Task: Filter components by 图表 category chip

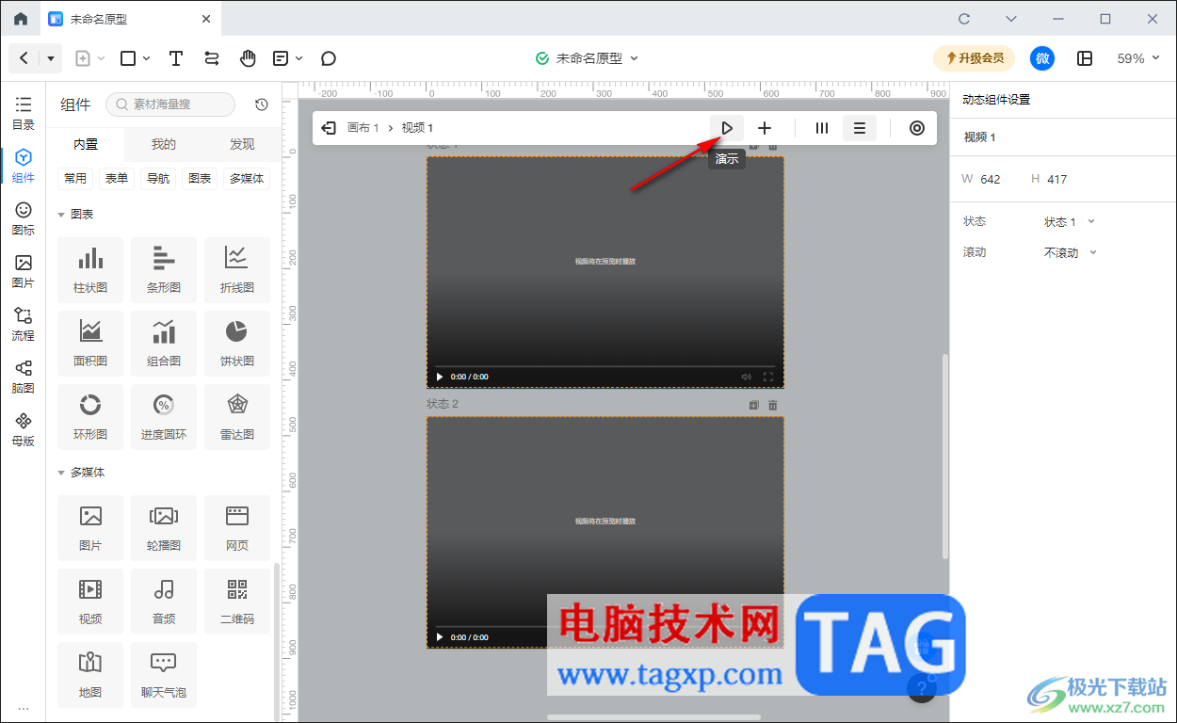Action: click(200, 179)
